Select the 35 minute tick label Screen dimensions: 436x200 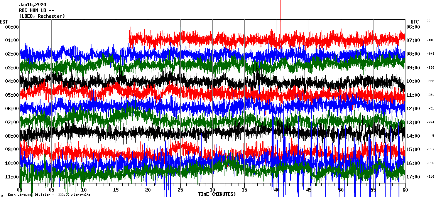pos(244,190)
